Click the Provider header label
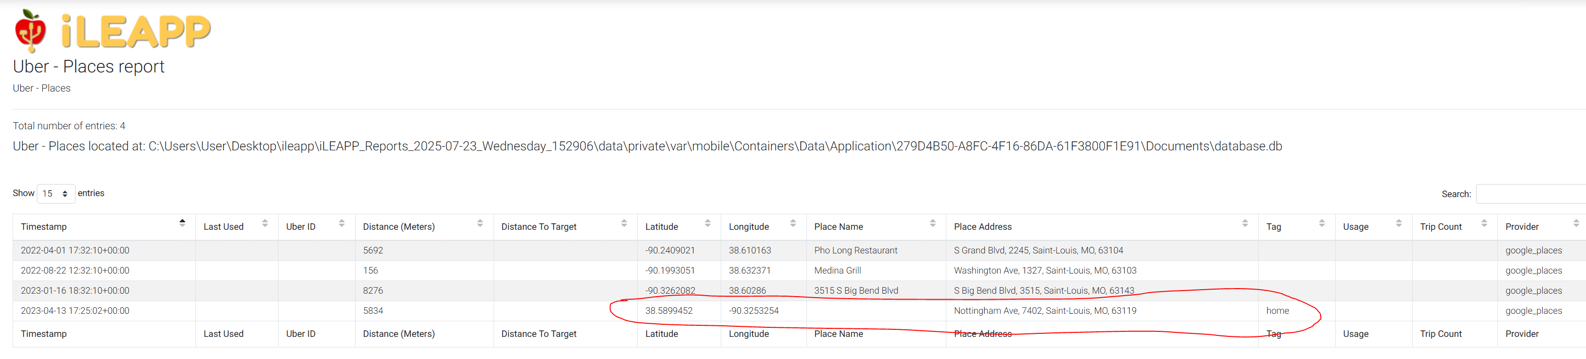The width and height of the screenshot is (1586, 359). 1522,227
